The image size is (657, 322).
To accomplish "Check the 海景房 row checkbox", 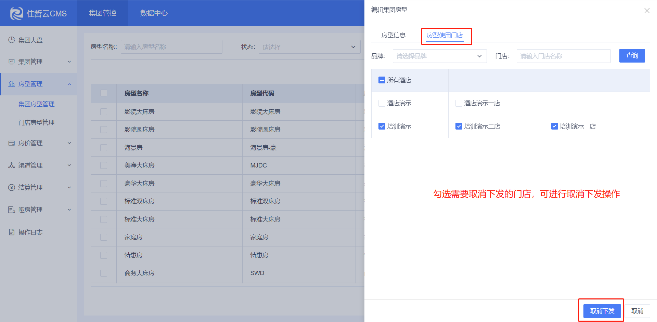I will [104, 148].
